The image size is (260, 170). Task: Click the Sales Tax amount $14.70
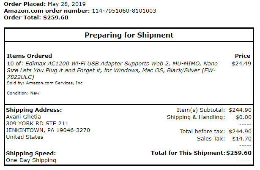pyautogui.click(x=242, y=138)
